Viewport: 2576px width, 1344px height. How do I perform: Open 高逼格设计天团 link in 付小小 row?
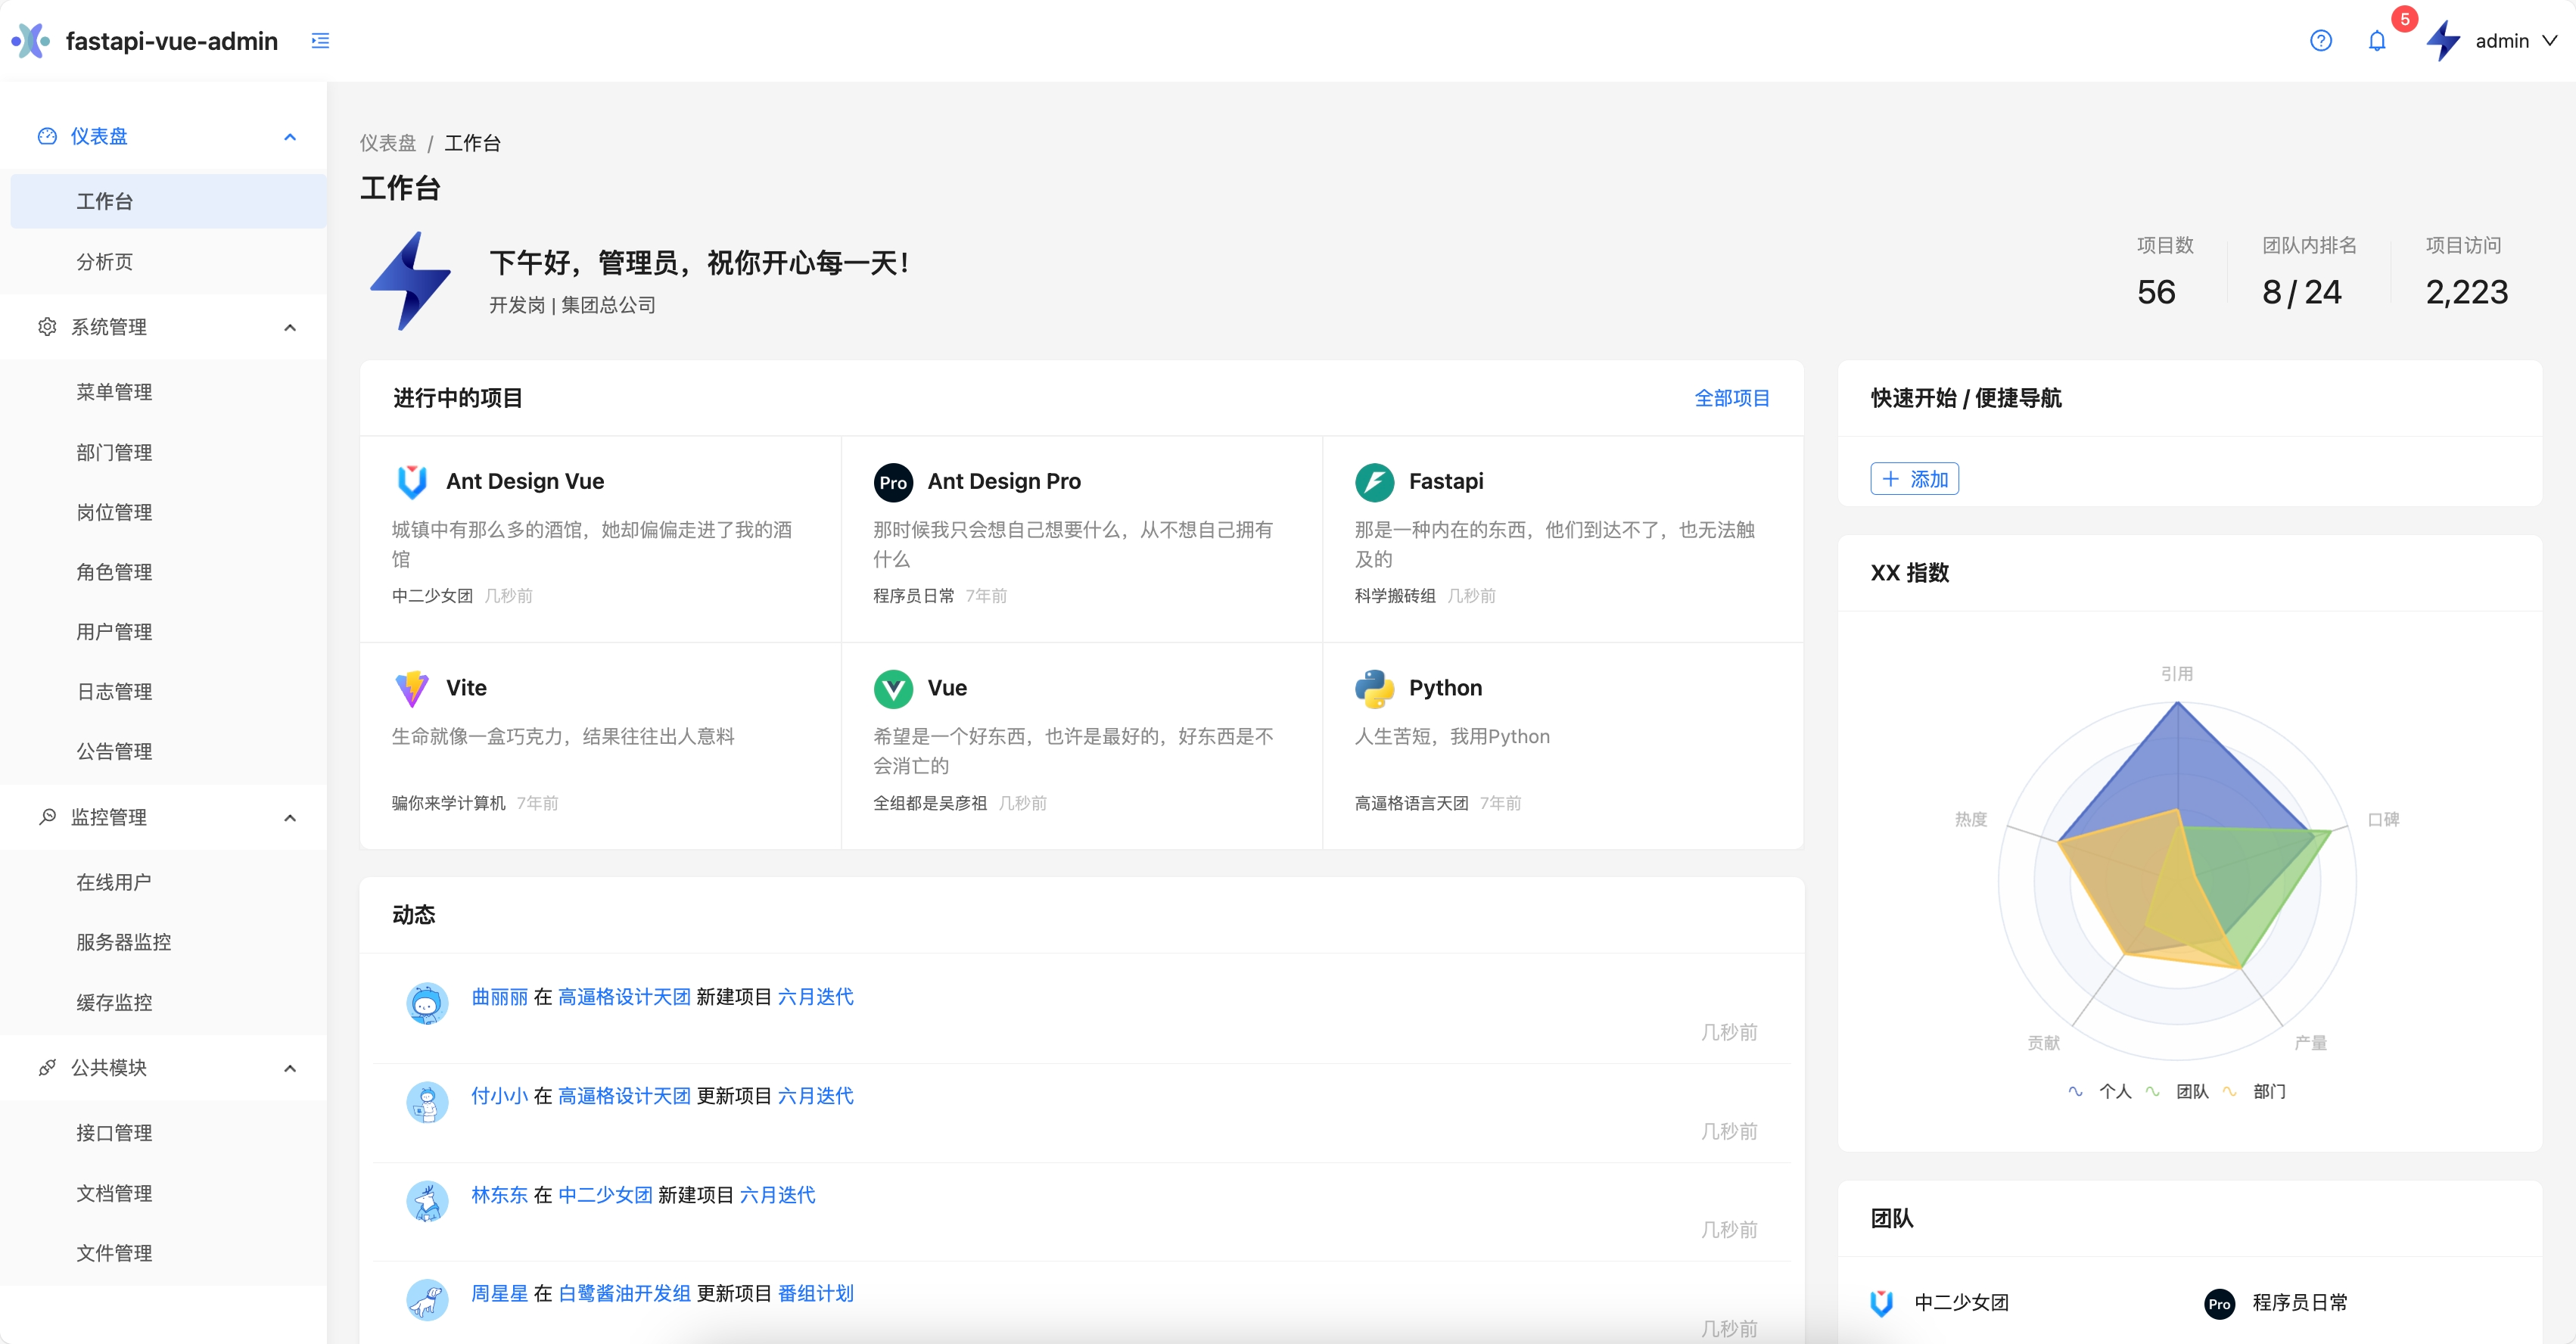click(624, 1096)
